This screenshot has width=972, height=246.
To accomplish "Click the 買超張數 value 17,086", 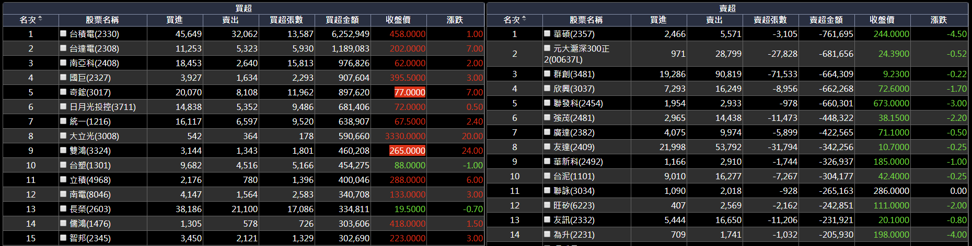I will point(300,209).
